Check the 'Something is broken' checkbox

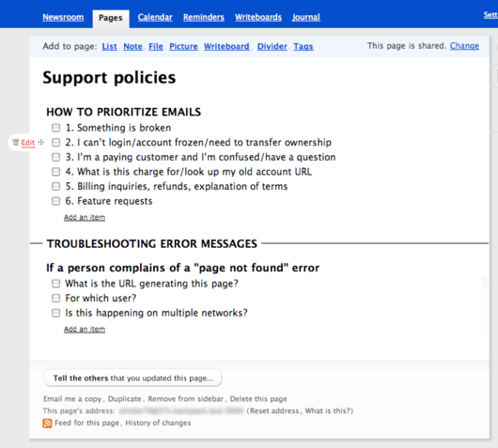(55, 128)
